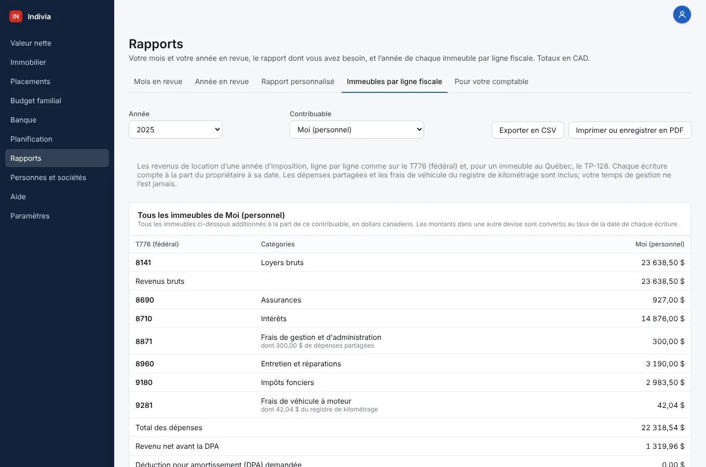
Task: Switch to Mois en revue tab
Action: click(158, 81)
